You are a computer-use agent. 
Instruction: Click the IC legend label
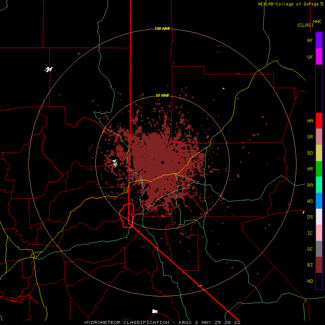[x=310, y=233]
